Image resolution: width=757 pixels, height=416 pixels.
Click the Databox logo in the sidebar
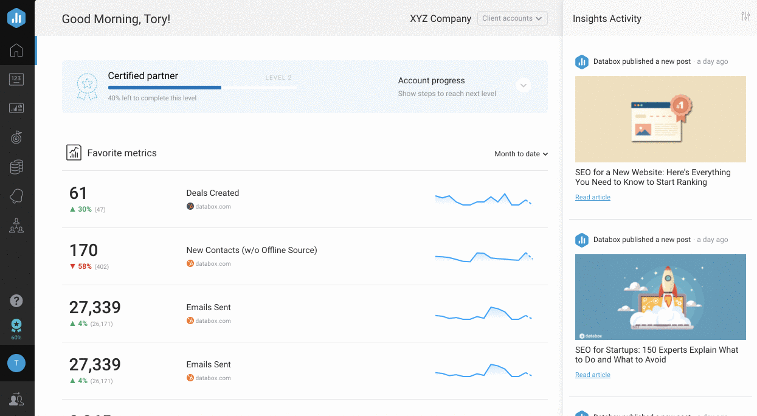coord(16,18)
